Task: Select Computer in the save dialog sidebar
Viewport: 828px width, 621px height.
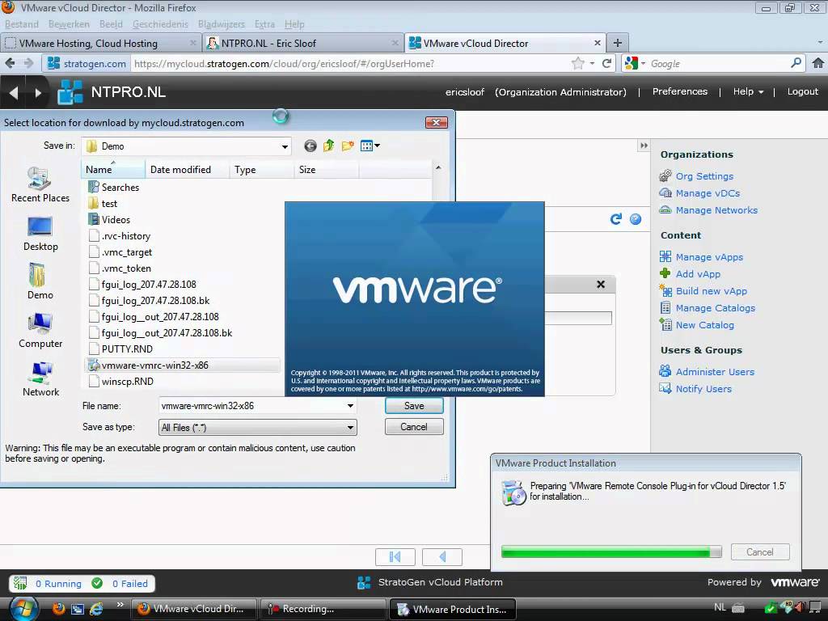Action: pyautogui.click(x=40, y=330)
